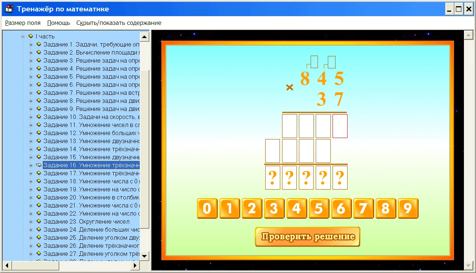Click tree horizontal scroll left arrow
This screenshot has height=273, width=476.
pos(7,265)
